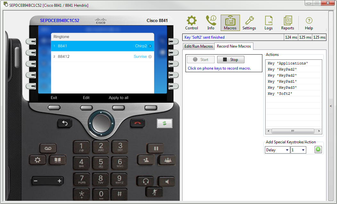Open Help question mark icon
Viewport: 337px width, 204px height.
click(x=309, y=23)
